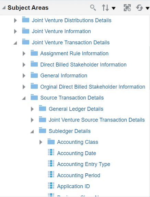The height and width of the screenshot is (197, 150).
Task: Click the search magnifier icon
Action: pyautogui.click(x=93, y=8)
